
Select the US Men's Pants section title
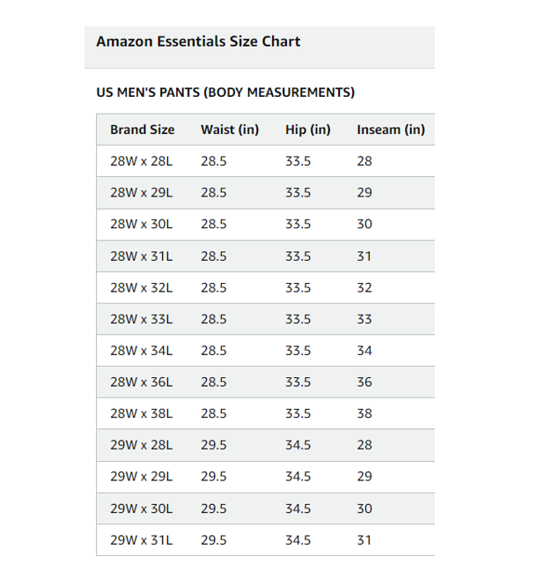(225, 93)
